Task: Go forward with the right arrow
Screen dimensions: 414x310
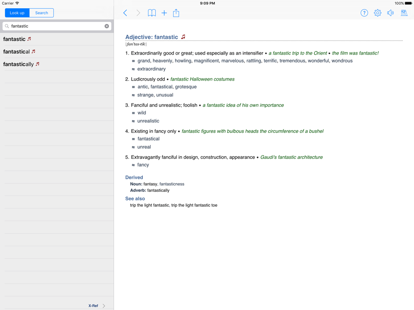Action: pos(138,13)
